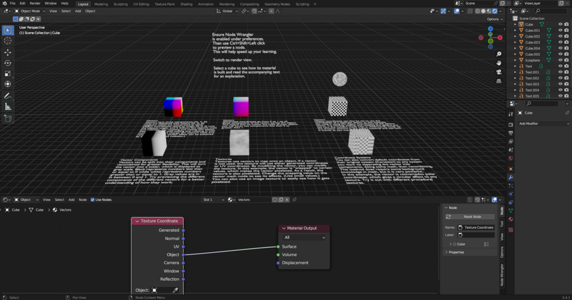Image resolution: width=572 pixels, height=300 pixels.
Task: Click the Material Output Surface socket
Action: click(x=278, y=246)
